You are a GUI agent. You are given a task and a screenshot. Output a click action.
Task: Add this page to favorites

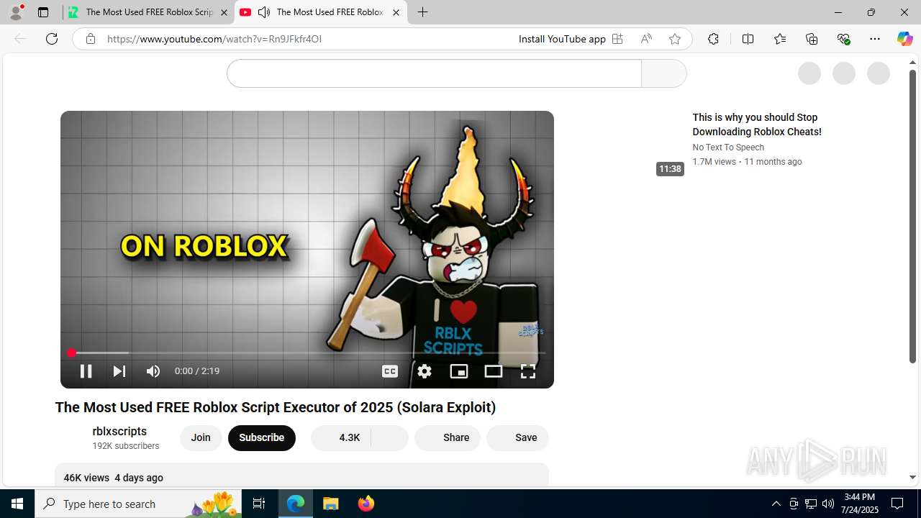tap(675, 39)
